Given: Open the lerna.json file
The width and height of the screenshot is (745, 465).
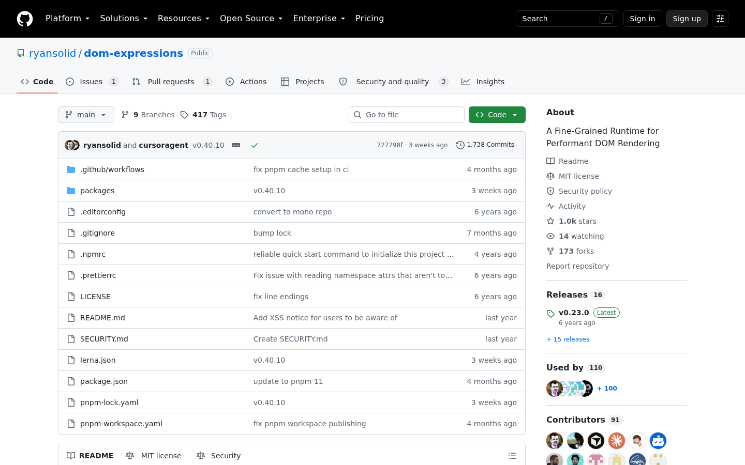Looking at the screenshot, I should 98,360.
